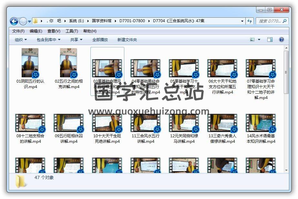This screenshot has width=298, height=199.
Task: Open the 编辑(E) menu
Action: pos(36,31)
